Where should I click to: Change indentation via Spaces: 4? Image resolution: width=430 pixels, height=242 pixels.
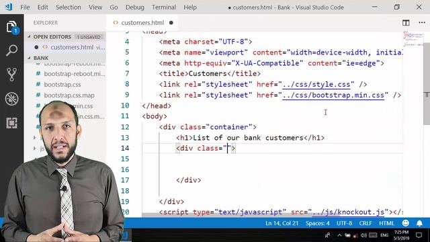[x=318, y=223]
